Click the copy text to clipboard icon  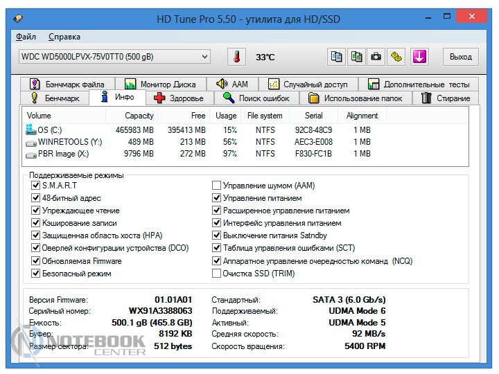click(x=337, y=57)
